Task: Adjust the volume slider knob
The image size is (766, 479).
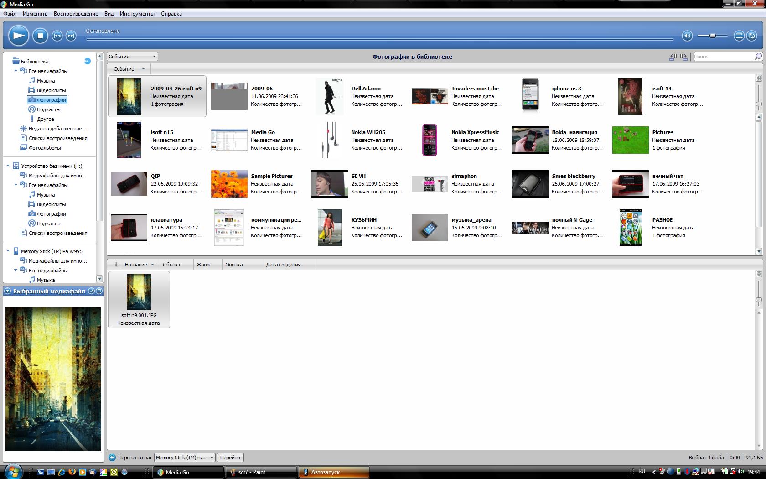Action: tap(712, 36)
